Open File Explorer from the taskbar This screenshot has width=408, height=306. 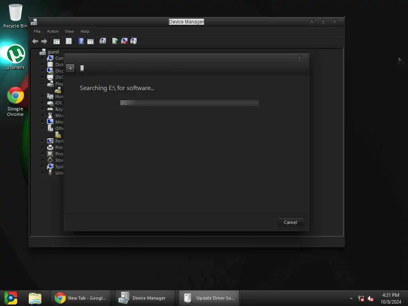(35, 298)
